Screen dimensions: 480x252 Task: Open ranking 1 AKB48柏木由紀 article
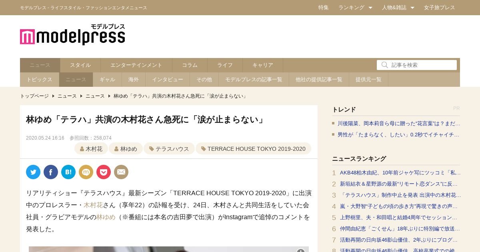click(x=400, y=173)
